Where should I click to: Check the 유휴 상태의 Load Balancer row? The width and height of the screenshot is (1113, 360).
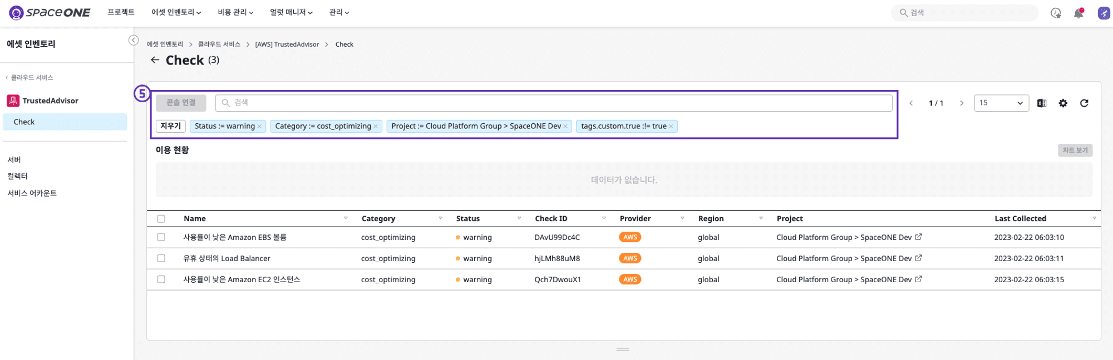click(161, 258)
